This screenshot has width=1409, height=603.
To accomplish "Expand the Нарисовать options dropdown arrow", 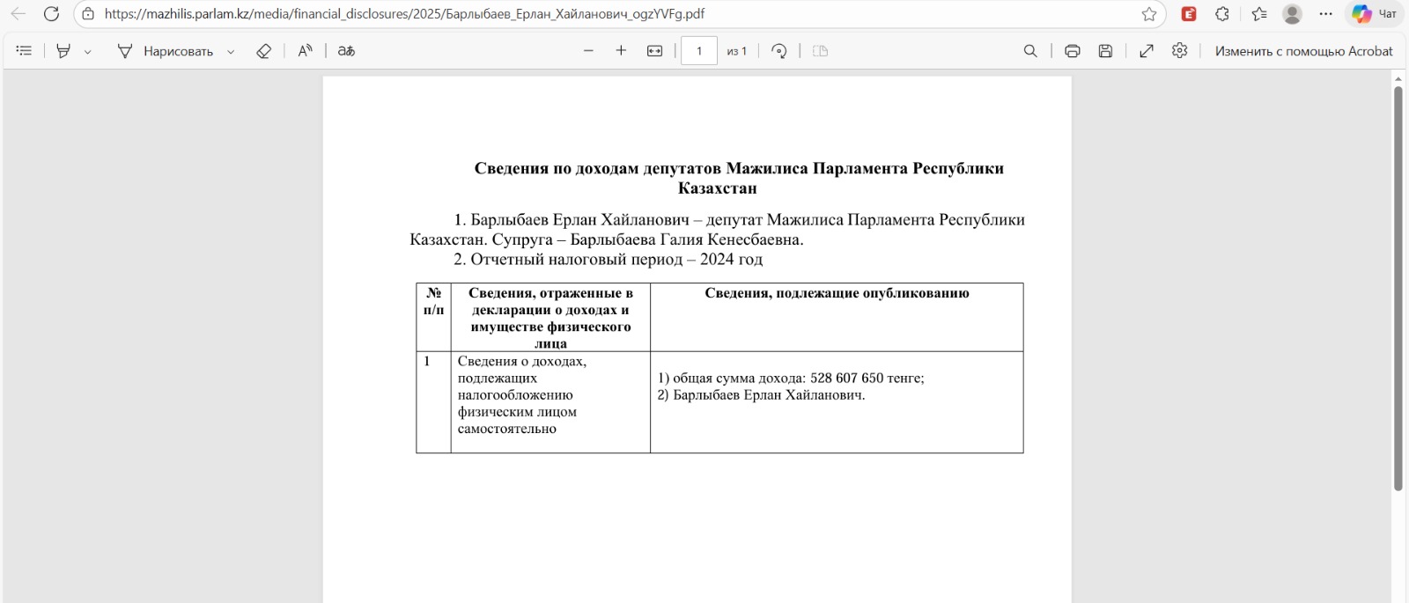I will [231, 52].
